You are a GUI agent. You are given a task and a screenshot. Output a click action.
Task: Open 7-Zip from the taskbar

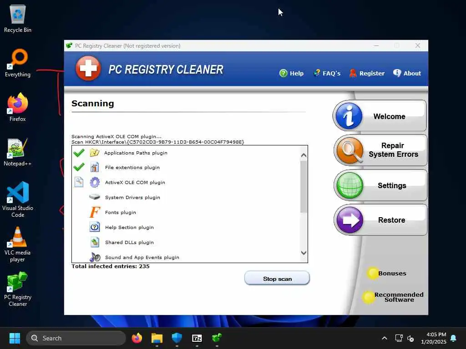[x=197, y=338]
